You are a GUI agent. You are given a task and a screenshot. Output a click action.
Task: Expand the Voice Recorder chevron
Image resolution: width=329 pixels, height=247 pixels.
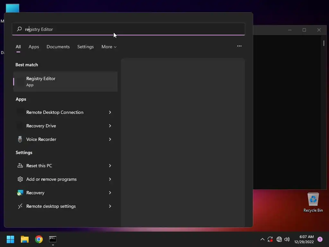[110, 139]
